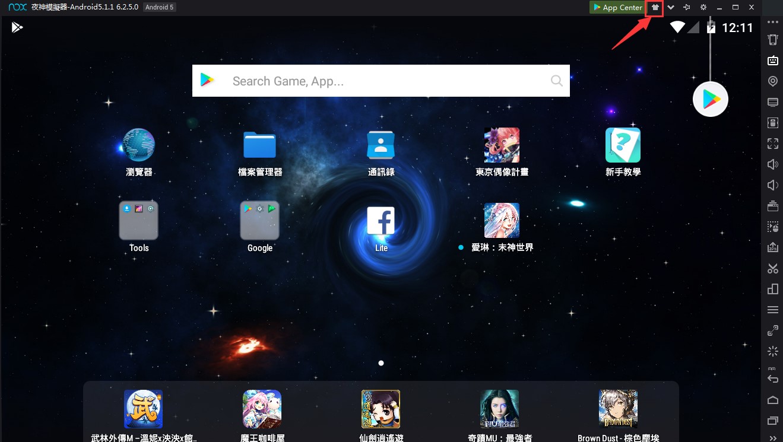Open Brown Dust in the dock
The image size is (783, 442).
tap(618, 415)
